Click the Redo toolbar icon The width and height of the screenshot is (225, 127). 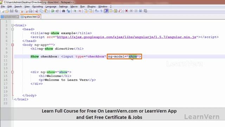[57, 11]
